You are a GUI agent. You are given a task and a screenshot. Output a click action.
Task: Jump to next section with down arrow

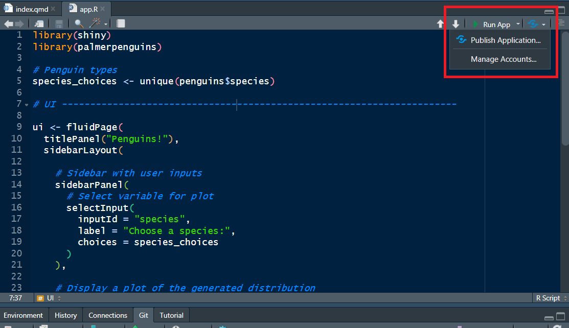point(456,23)
